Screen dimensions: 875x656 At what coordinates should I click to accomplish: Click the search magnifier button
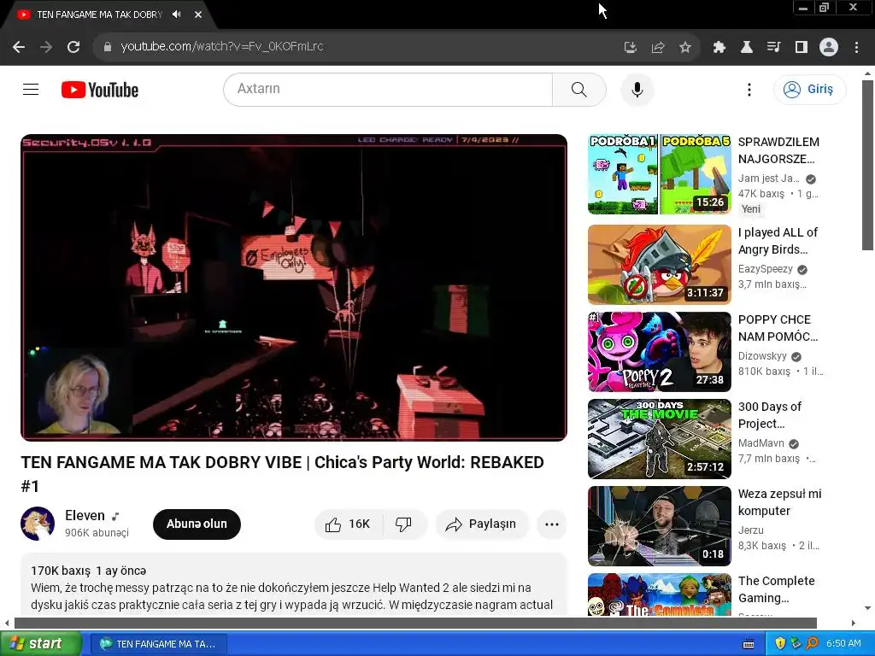point(578,89)
